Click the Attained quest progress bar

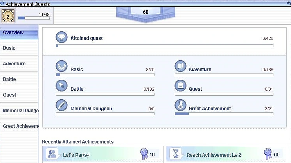pyautogui.click(x=165, y=46)
